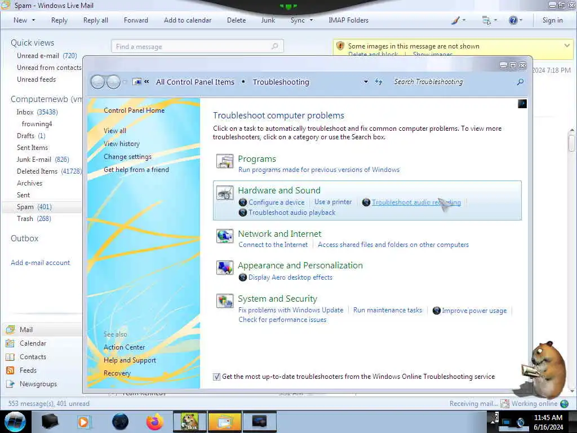The width and height of the screenshot is (577, 433).
Task: Click Forward in mail toolbar
Action: click(x=136, y=20)
